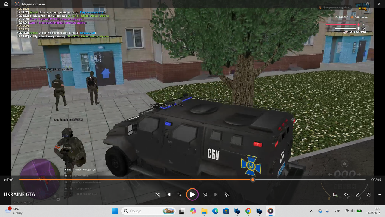Jump to the next track

(x=216, y=194)
